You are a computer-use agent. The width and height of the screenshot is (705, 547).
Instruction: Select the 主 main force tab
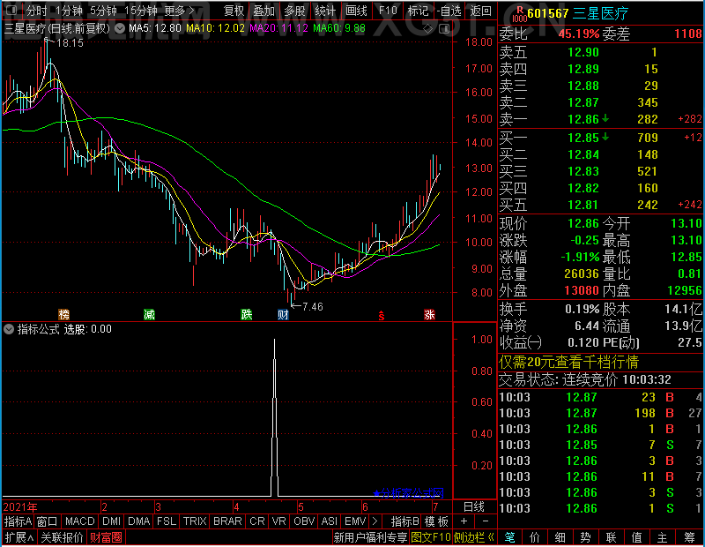click(663, 537)
